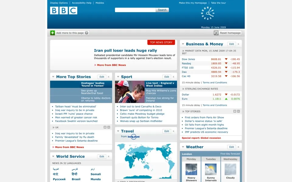
Task: Open the Add more help question mark
Action: click(x=87, y=33)
